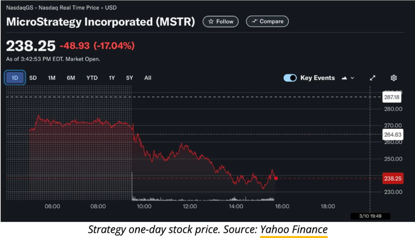
Task: Click the Follow button
Action: pos(220,21)
